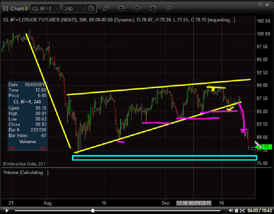Play the video with the play button
Screen dimensions: 274x214
coord(7,211)
